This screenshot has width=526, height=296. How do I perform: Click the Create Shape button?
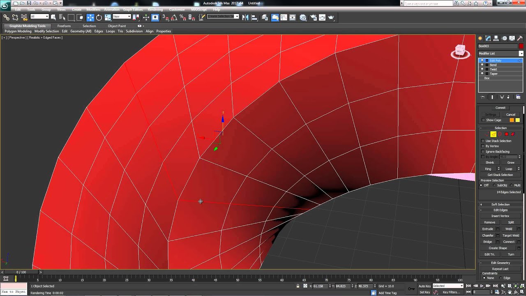pyautogui.click(x=498, y=248)
